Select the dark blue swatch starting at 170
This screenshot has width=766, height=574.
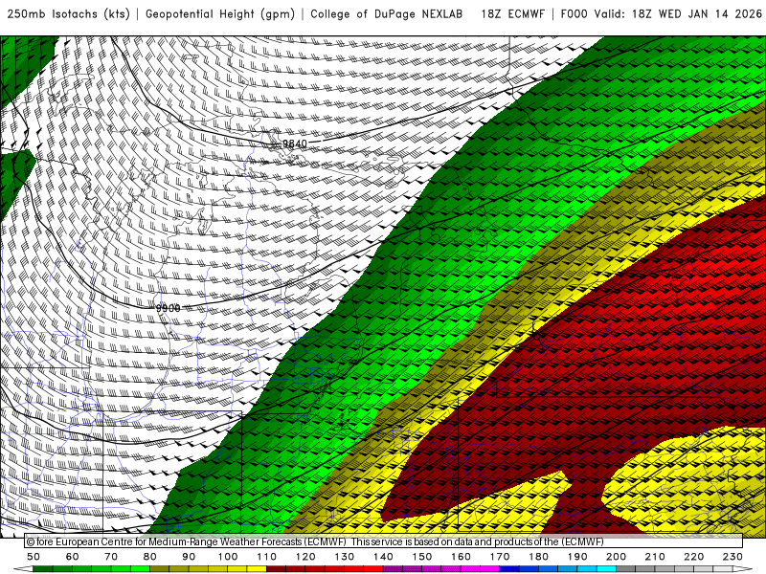click(509, 569)
